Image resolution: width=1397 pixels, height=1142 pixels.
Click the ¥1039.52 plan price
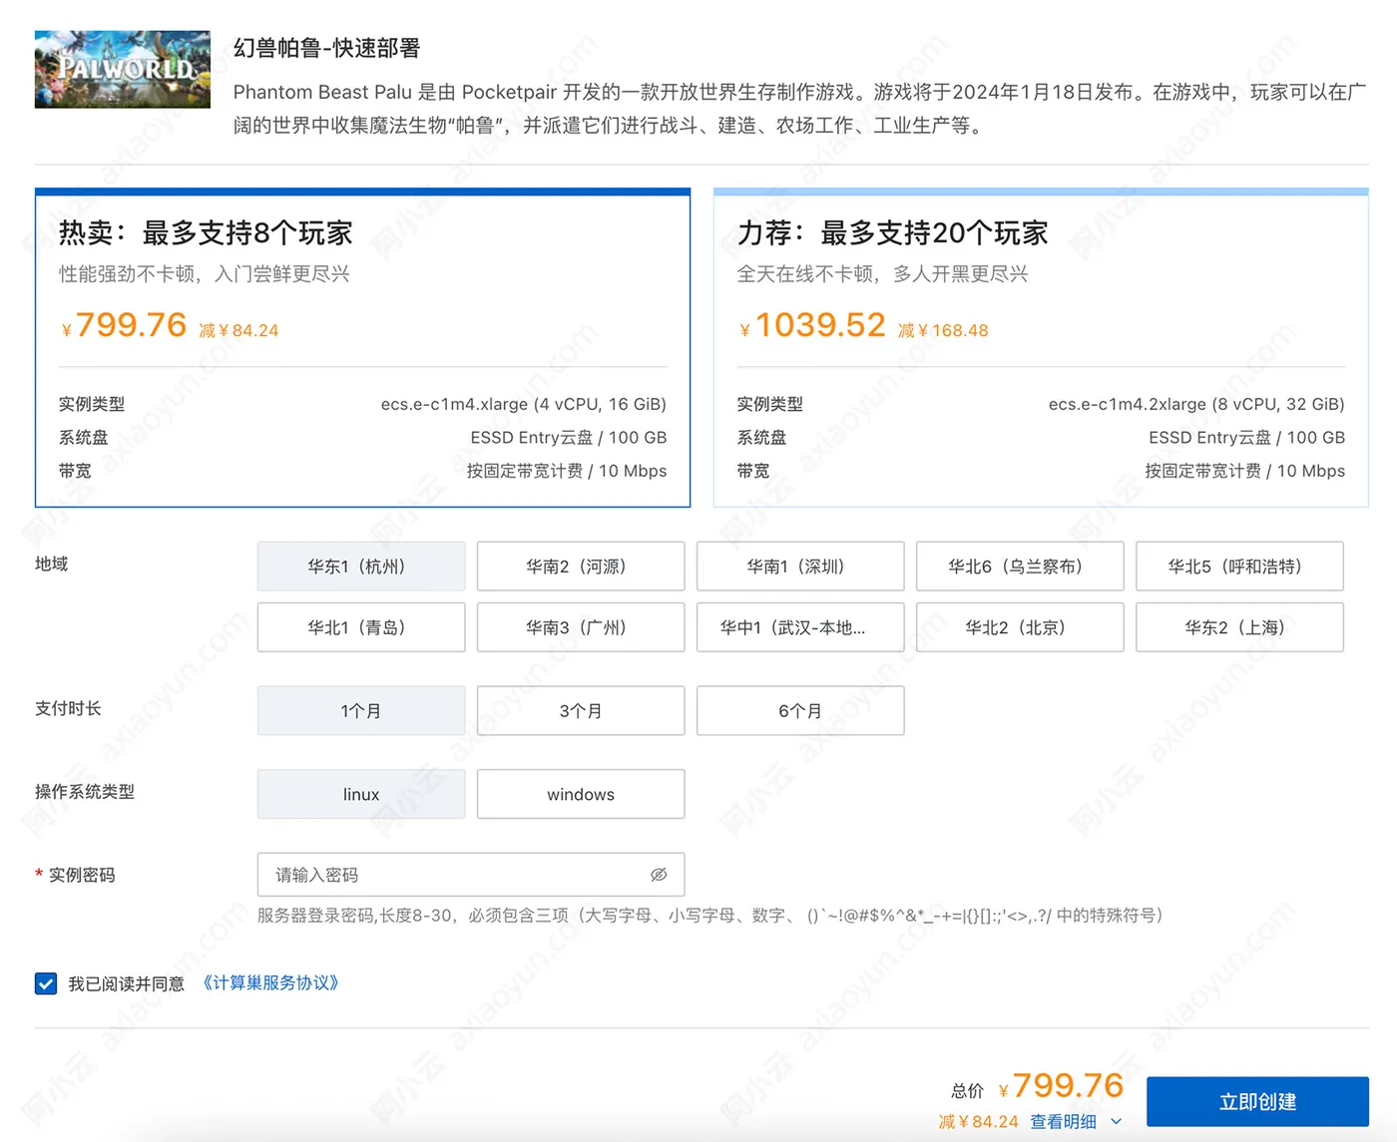click(812, 325)
